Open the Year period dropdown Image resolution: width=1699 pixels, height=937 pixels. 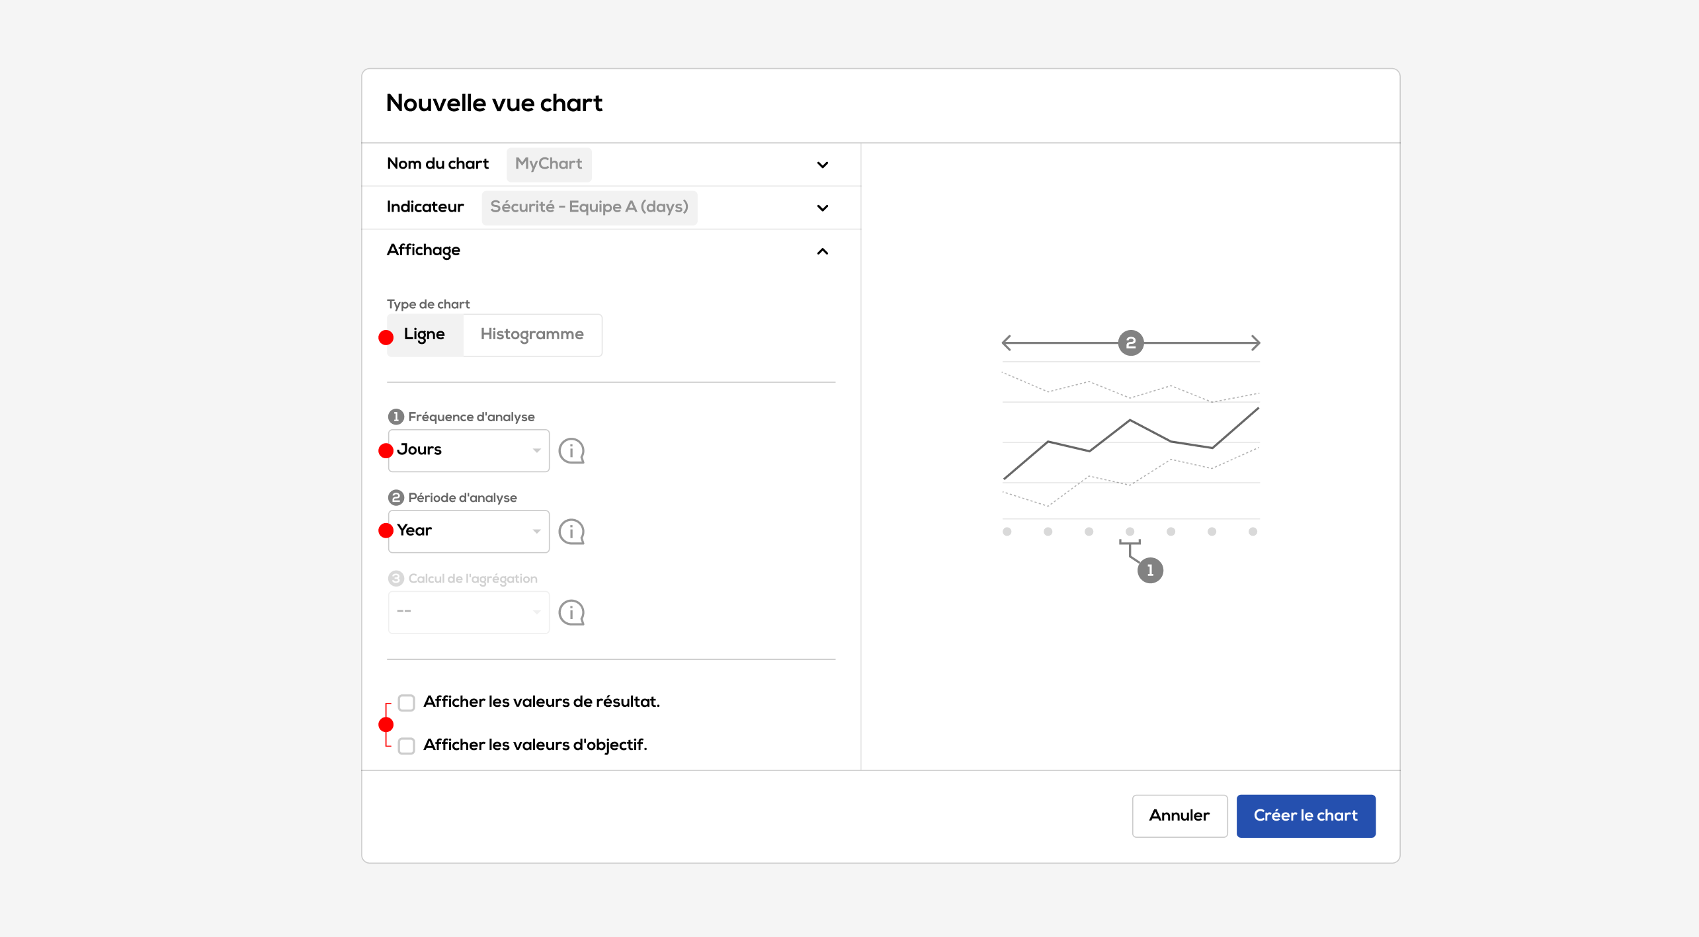(468, 531)
